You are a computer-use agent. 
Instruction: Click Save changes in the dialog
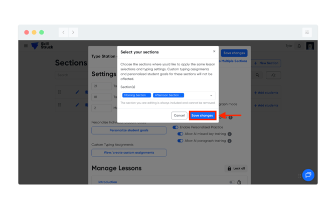(x=202, y=115)
